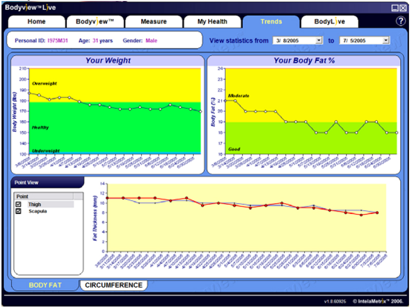The image size is (411, 308).
Task: Switch to the CIRCUMFERENCE bottom tab
Action: point(113,285)
